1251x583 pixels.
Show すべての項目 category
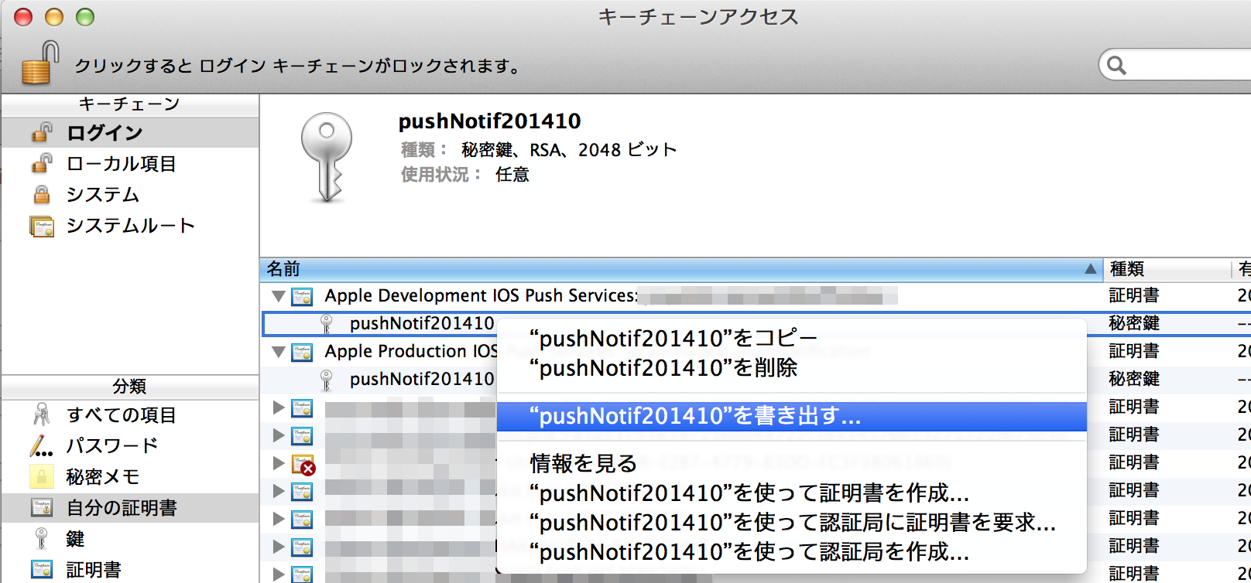[130, 415]
